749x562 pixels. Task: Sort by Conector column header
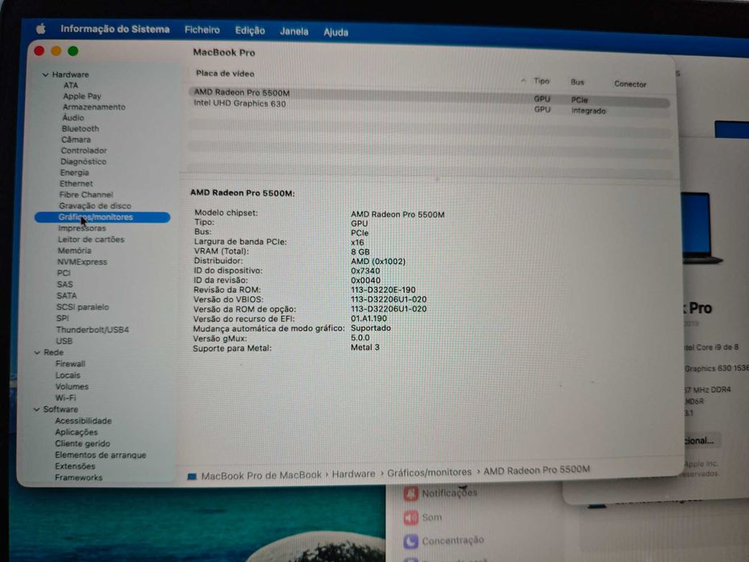[630, 84]
